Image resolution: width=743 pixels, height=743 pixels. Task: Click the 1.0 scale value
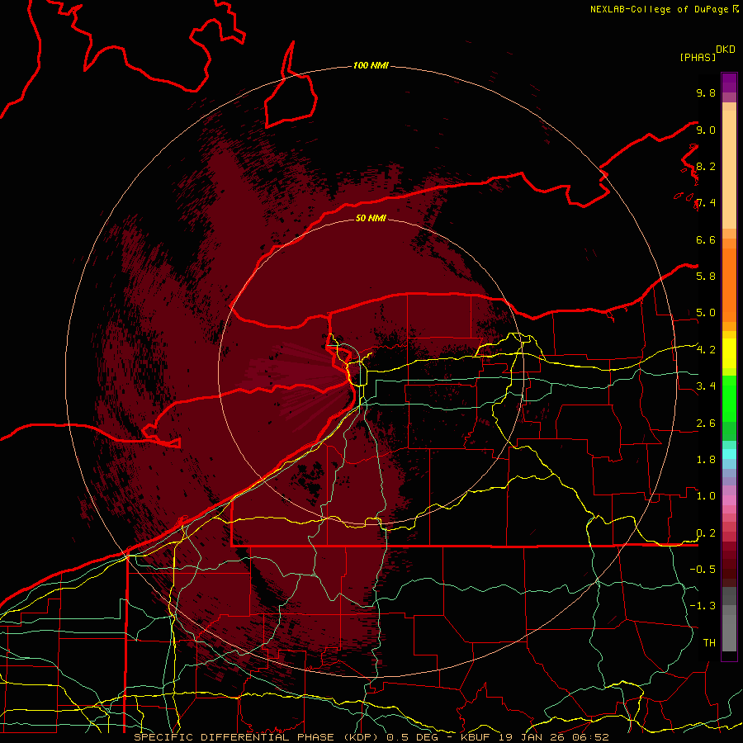coord(706,496)
